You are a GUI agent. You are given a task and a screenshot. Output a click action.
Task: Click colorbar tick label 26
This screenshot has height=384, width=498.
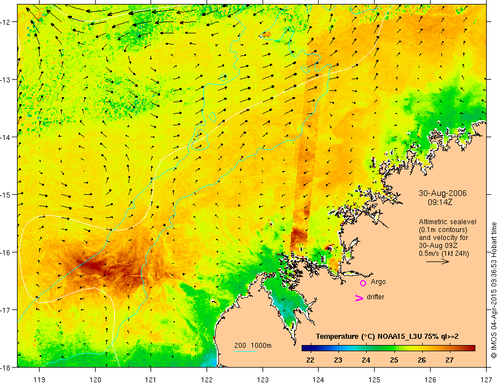click(x=422, y=360)
